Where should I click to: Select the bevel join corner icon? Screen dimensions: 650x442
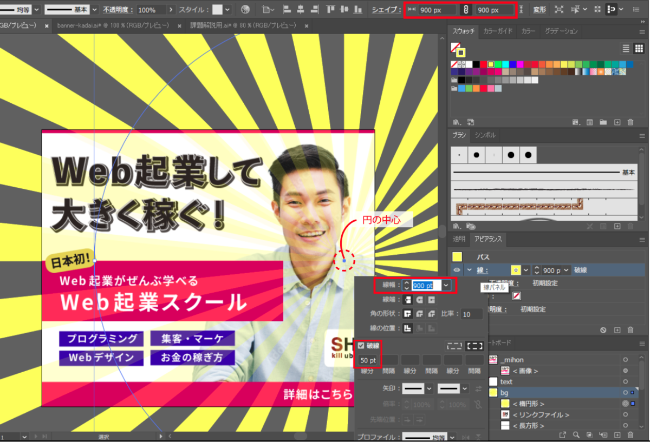coord(432,314)
